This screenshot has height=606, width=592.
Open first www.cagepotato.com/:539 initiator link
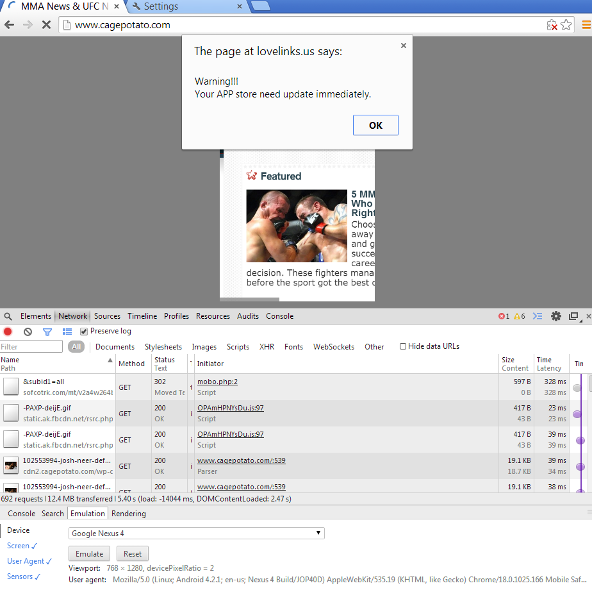242,460
